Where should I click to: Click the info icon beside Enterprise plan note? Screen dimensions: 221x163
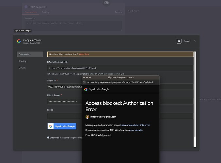coord(48,138)
